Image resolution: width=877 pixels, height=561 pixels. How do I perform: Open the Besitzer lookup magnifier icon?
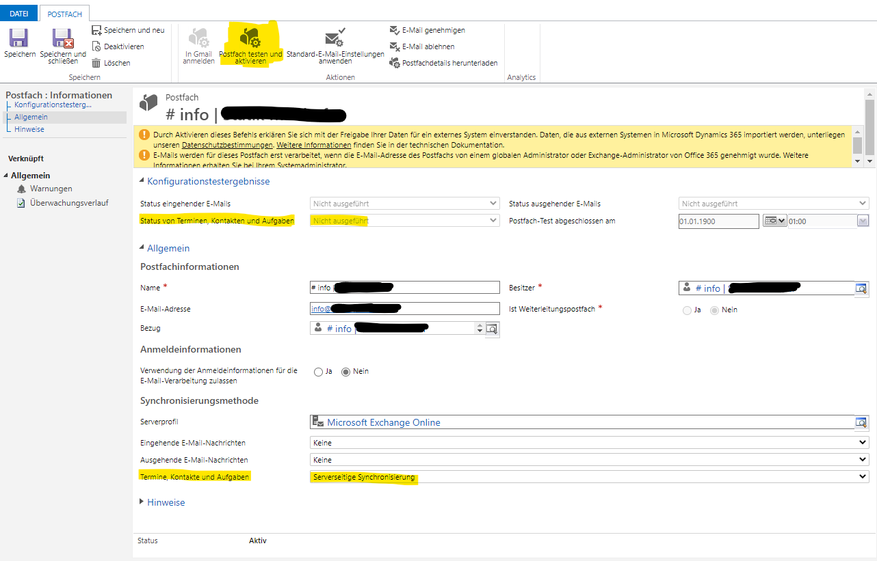coord(861,288)
